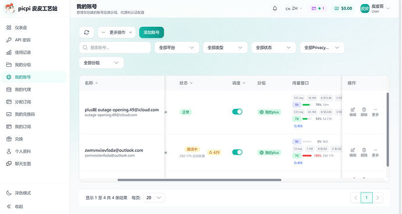Screen dimensions: 402x214
Task: Go to 我的账号 in sidebar
Action: (x=34, y=77)
